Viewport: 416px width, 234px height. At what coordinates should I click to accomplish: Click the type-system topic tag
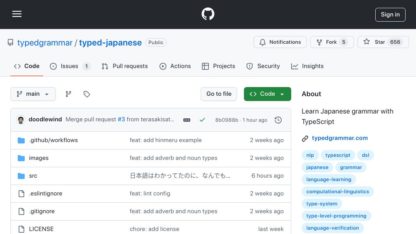tap(322, 204)
